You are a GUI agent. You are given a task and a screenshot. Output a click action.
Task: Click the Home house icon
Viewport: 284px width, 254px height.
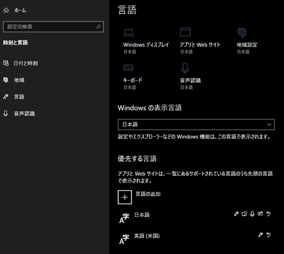tap(6, 10)
